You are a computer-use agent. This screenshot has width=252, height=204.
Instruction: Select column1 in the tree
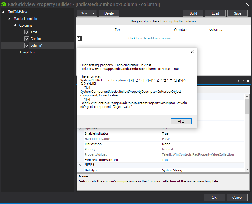click(x=37, y=45)
